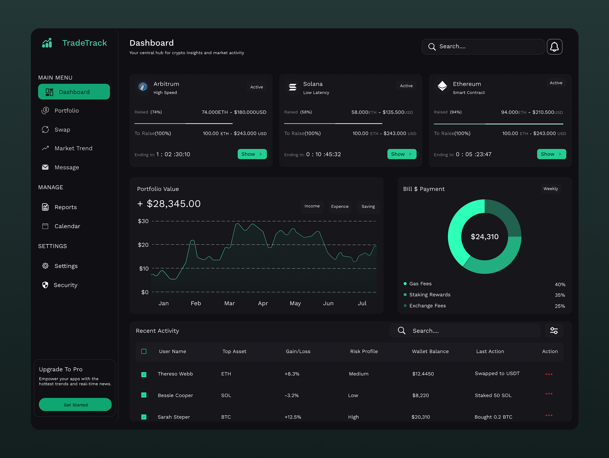The image size is (609, 458).
Task: Click the Reports icon under Manage
Action: (45, 207)
